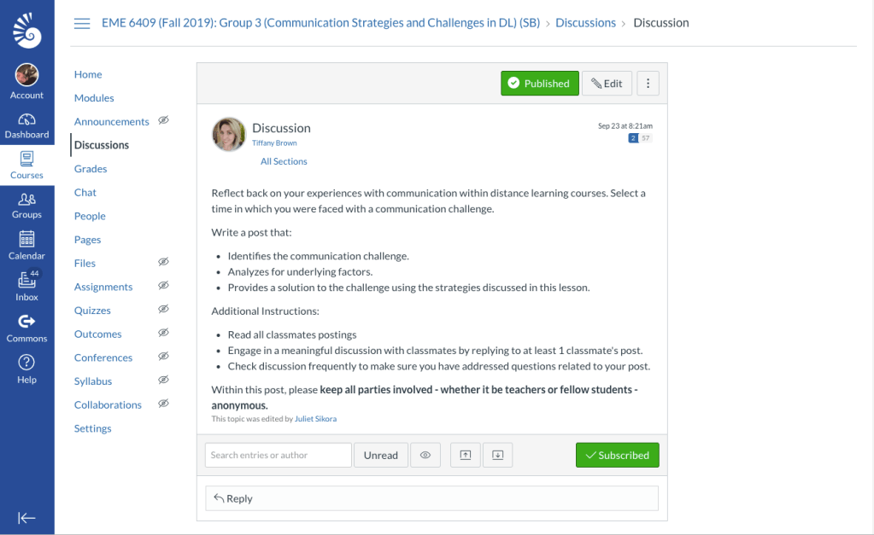Click the Edit discussion button
The image size is (874, 535).
[x=607, y=83]
